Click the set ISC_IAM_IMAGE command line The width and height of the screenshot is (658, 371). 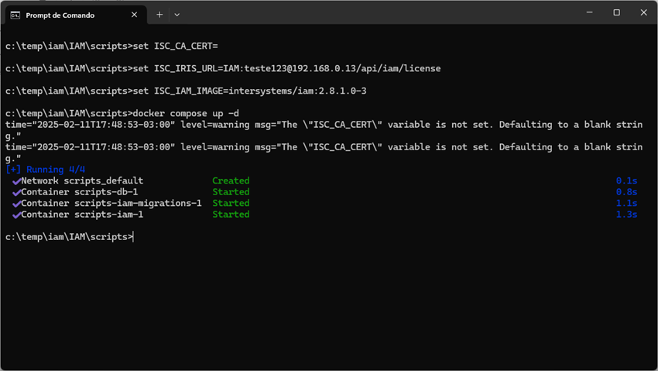249,91
